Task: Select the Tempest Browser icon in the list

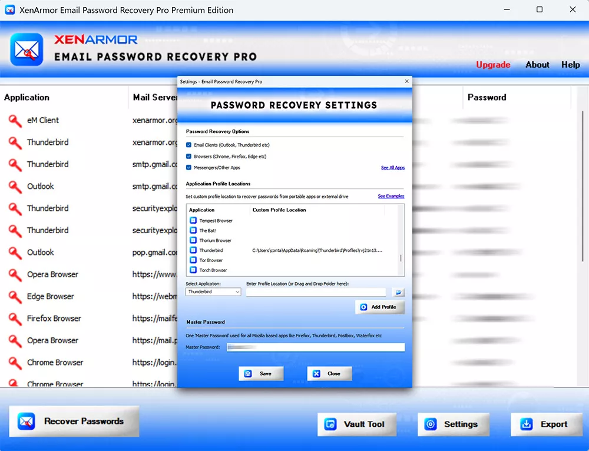Action: [193, 220]
